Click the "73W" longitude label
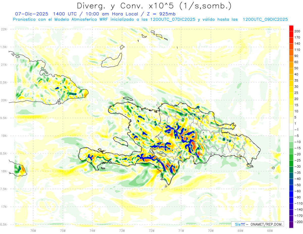This screenshot has height=234, width=303. pos(122,230)
